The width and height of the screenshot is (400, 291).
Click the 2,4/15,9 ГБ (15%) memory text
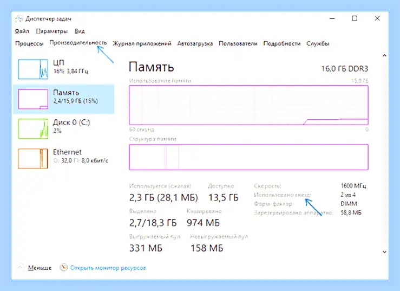coord(76,101)
